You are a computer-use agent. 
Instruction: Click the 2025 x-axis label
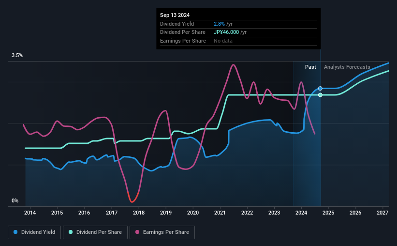tap(328, 213)
